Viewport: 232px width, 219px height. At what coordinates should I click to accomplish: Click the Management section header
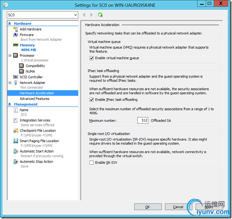(x=26, y=104)
